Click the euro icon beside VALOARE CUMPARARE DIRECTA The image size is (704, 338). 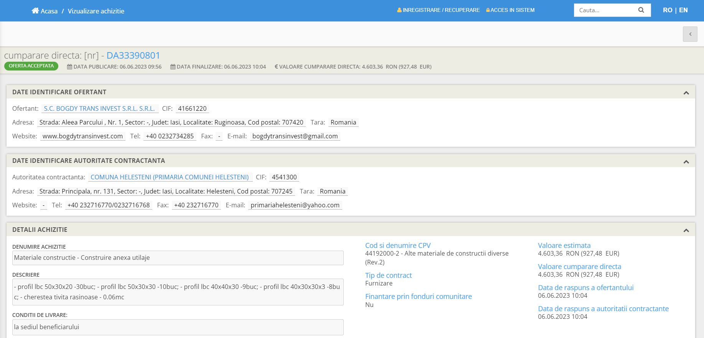276,67
